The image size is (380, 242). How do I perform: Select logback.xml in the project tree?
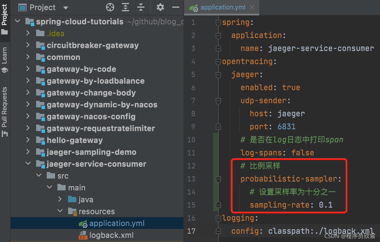pos(111,235)
